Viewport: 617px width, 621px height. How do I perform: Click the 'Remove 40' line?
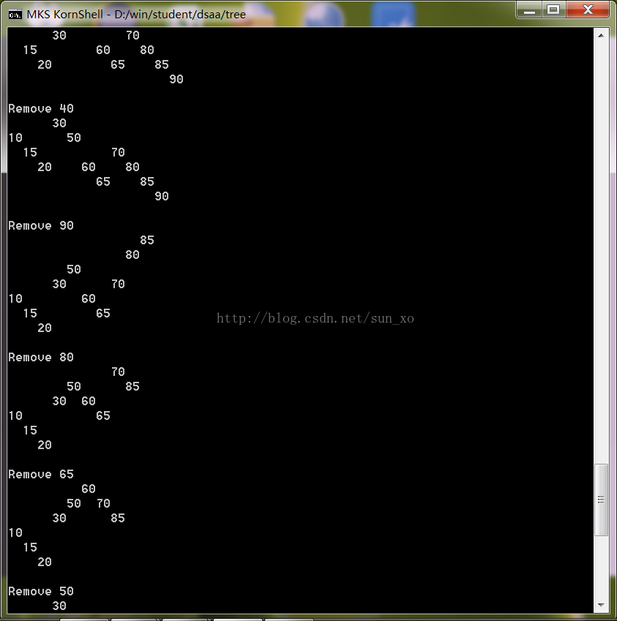pyautogui.click(x=41, y=108)
